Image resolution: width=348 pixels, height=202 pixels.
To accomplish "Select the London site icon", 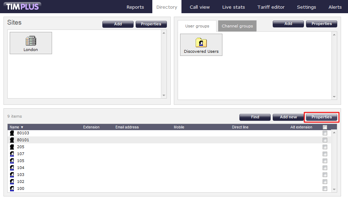I will tap(31, 41).
